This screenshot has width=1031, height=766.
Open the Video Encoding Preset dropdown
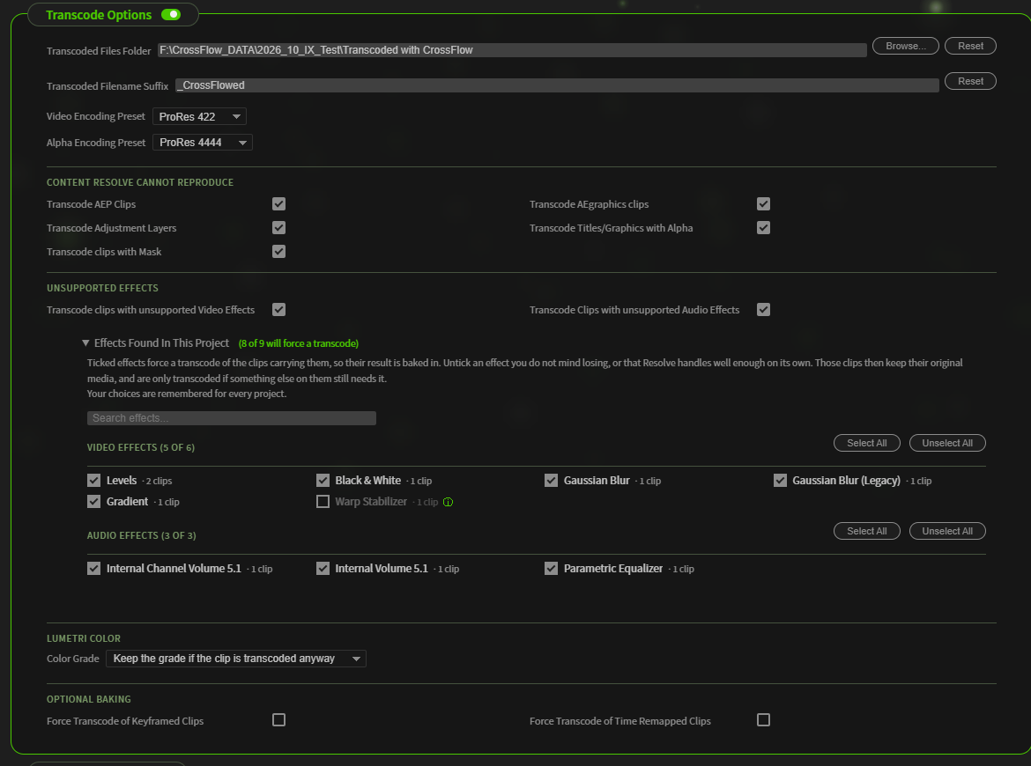click(x=199, y=116)
